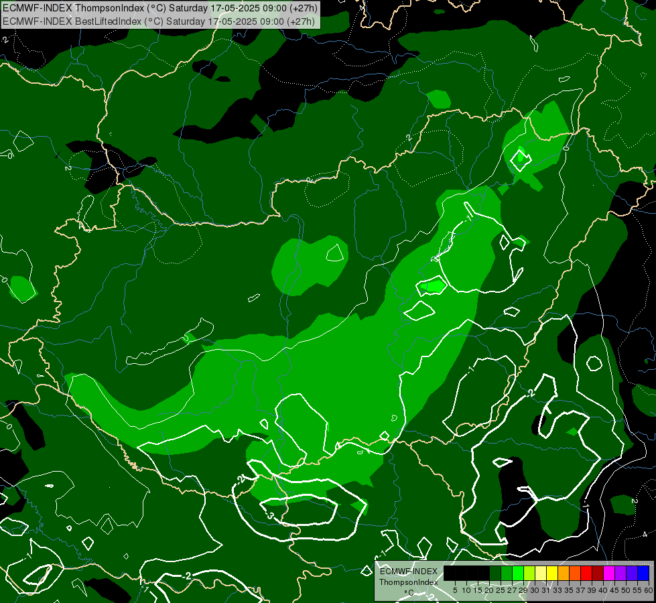Click the legend scale value 10
This screenshot has height=603, width=656.
click(x=466, y=590)
